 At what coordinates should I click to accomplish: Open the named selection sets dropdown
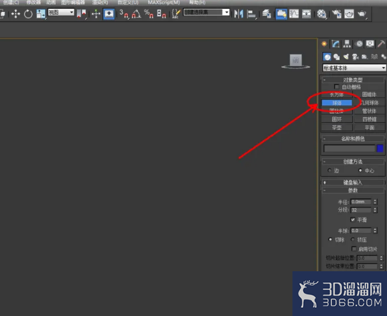point(206,13)
